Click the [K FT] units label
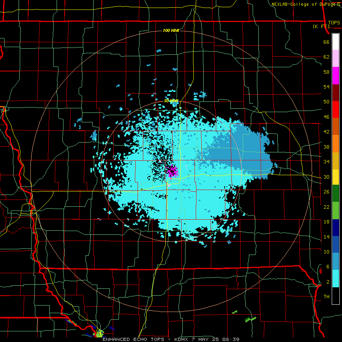342x342 pixels. 321,26
